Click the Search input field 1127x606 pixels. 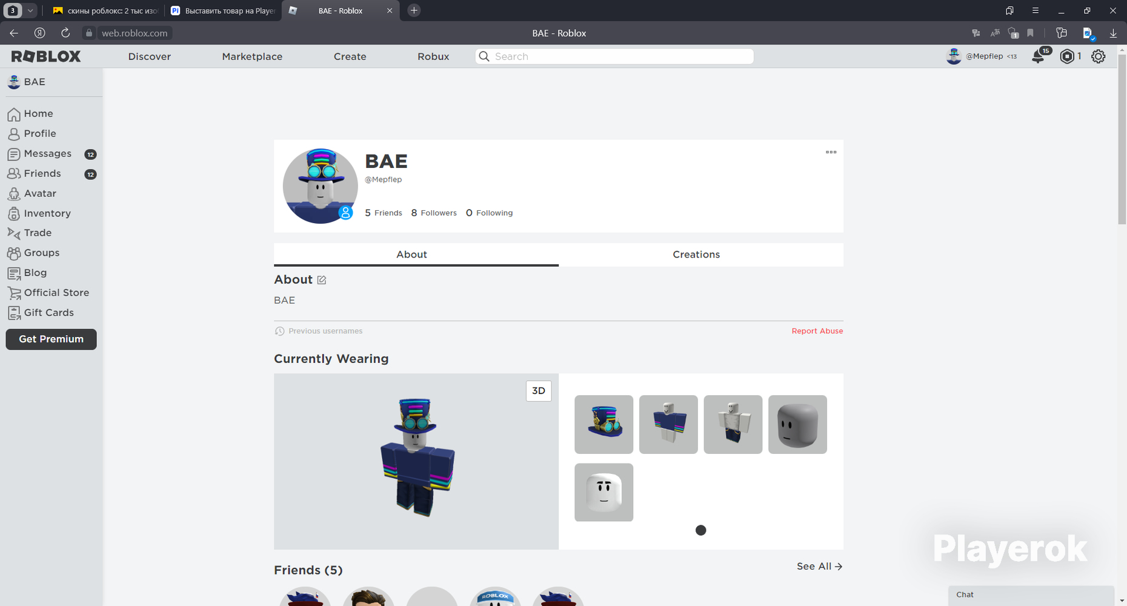pos(614,56)
